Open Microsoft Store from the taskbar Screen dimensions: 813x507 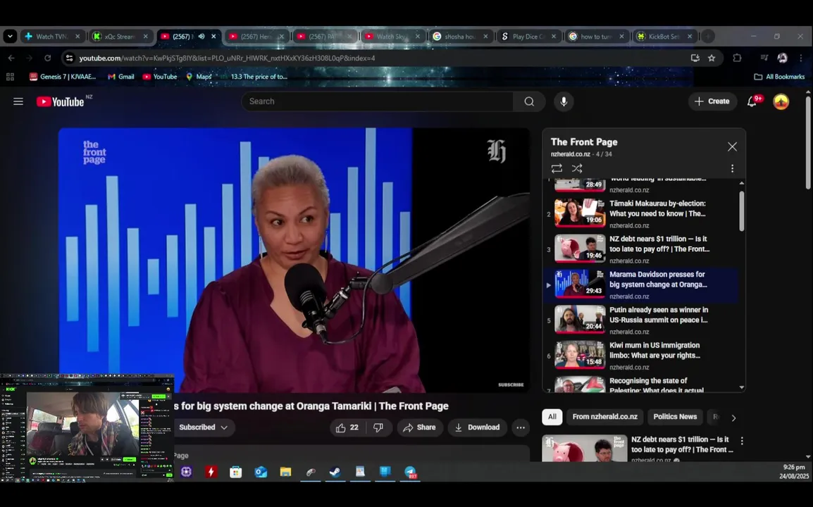coord(235,472)
